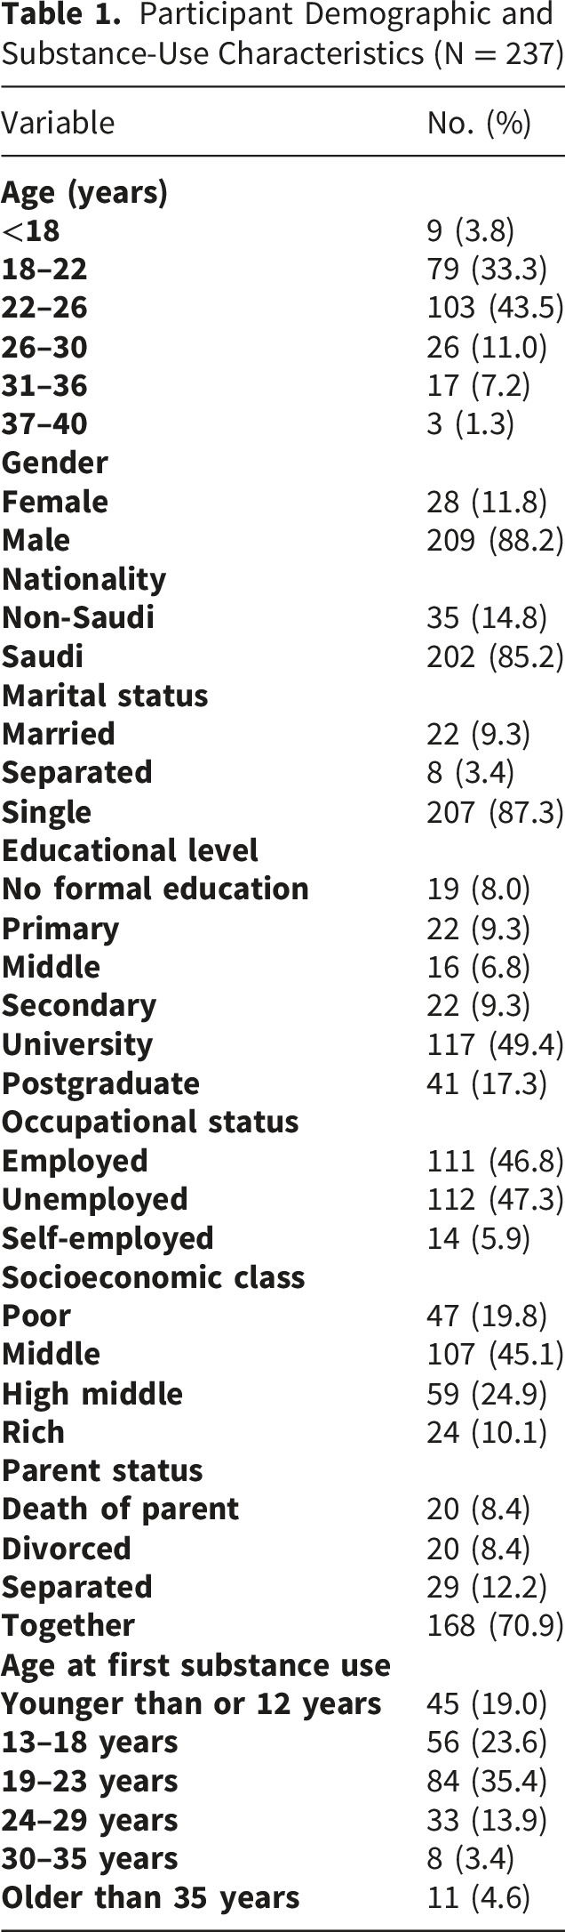Select the Marital status heading
The image size is (565, 1932).
coord(104,695)
